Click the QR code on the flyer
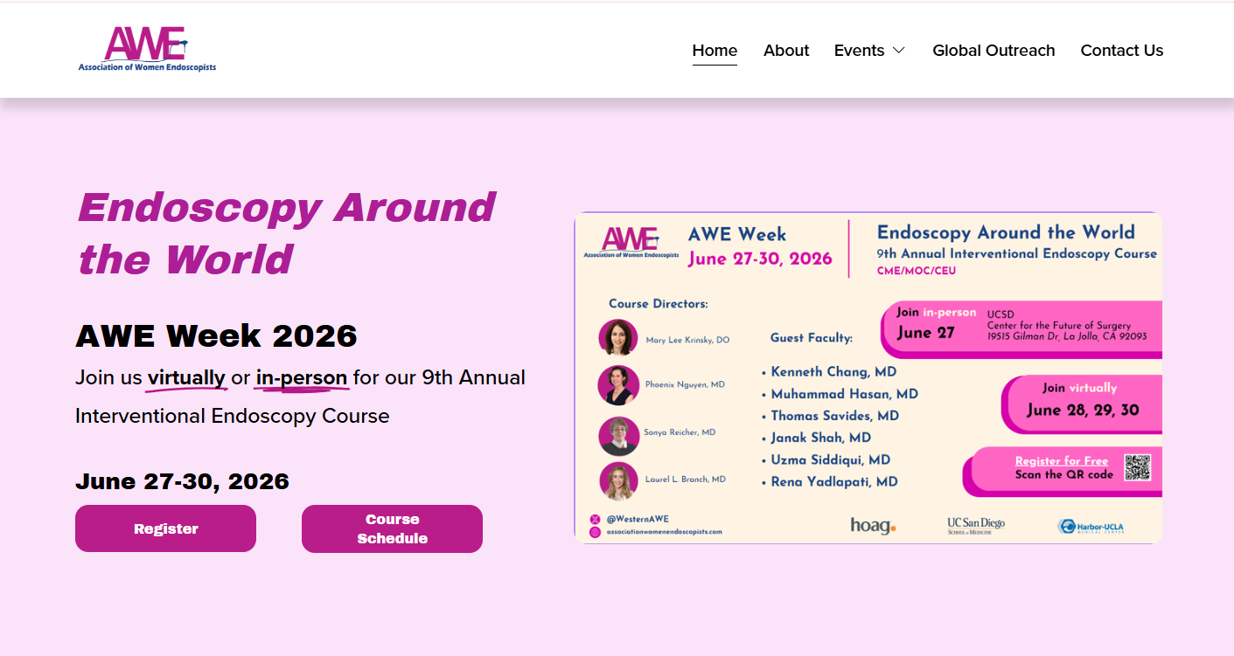Screen dimensions: 1234x656 1137,467
